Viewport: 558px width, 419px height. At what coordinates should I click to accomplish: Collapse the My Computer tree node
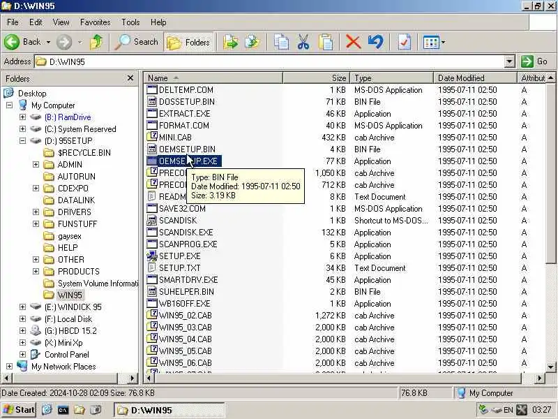tap(9, 105)
